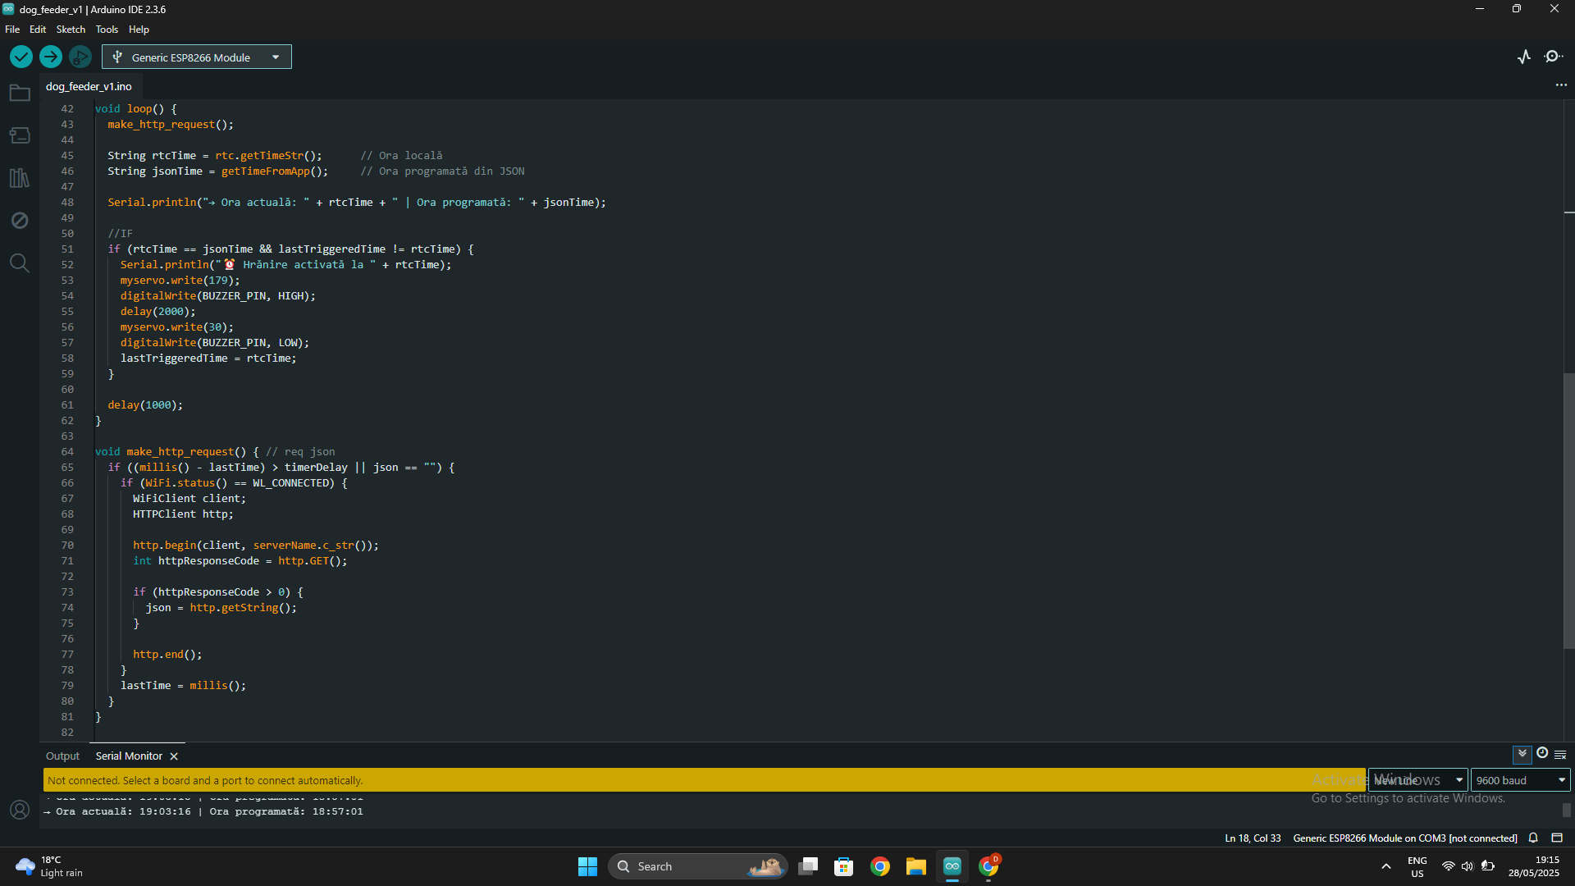Screen dimensions: 1575x886
Task: Open the Sketchbook folder sidebar icon
Action: coord(20,94)
